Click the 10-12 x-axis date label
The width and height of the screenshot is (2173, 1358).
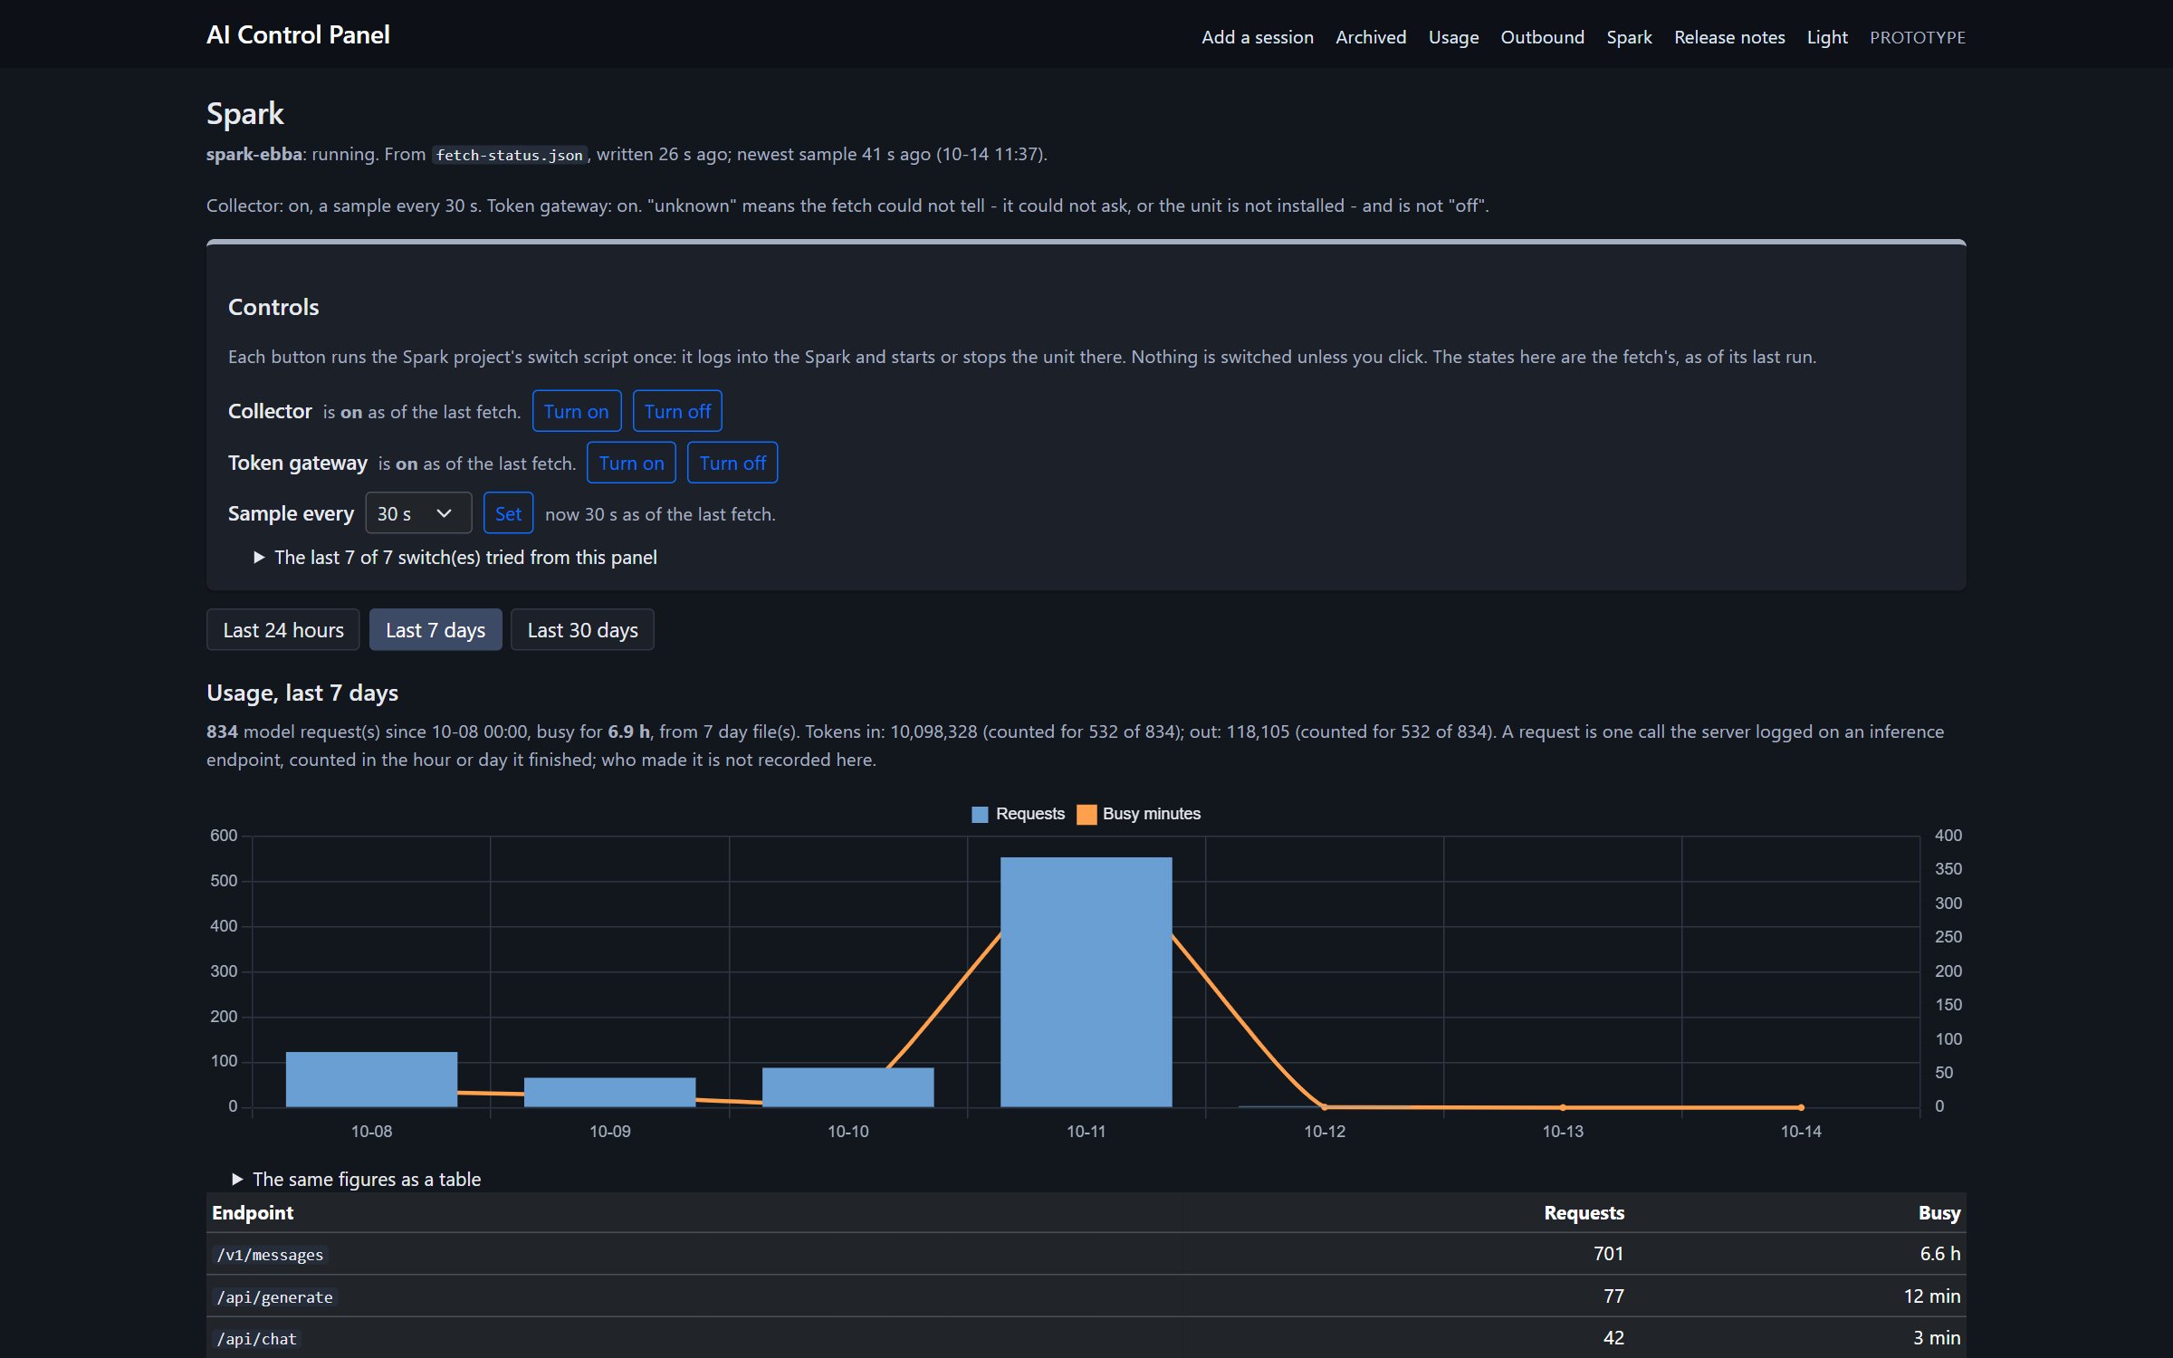1324,1131
